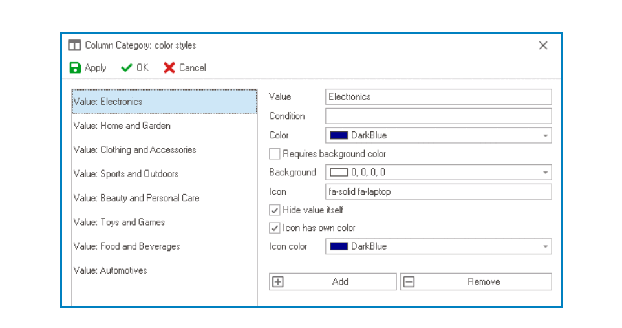The image size is (622, 328).
Task: Click the plus icon on Add button
Action: pyautogui.click(x=278, y=282)
